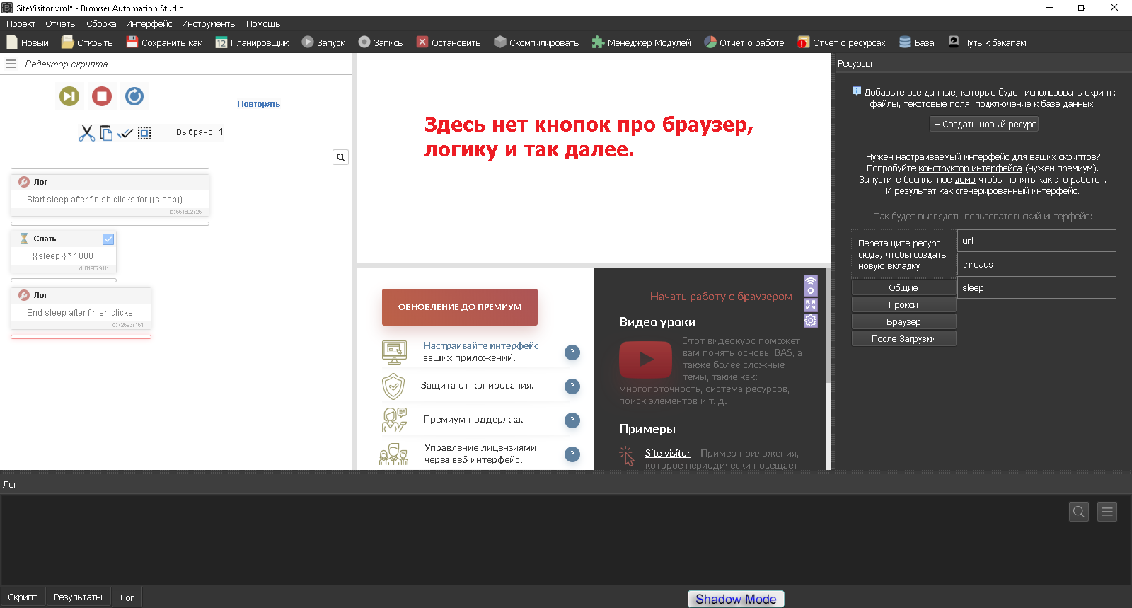Open the log panel options menu icon
The image size is (1132, 608).
click(1107, 512)
